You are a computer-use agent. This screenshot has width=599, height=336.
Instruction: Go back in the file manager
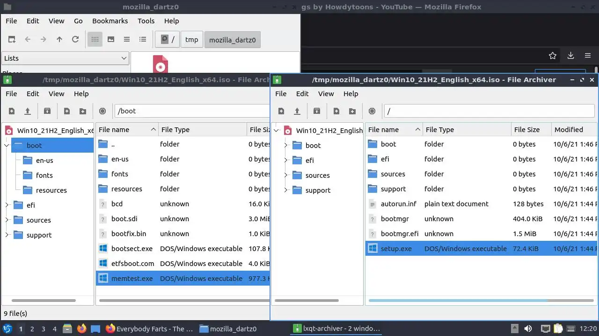pyautogui.click(x=28, y=40)
